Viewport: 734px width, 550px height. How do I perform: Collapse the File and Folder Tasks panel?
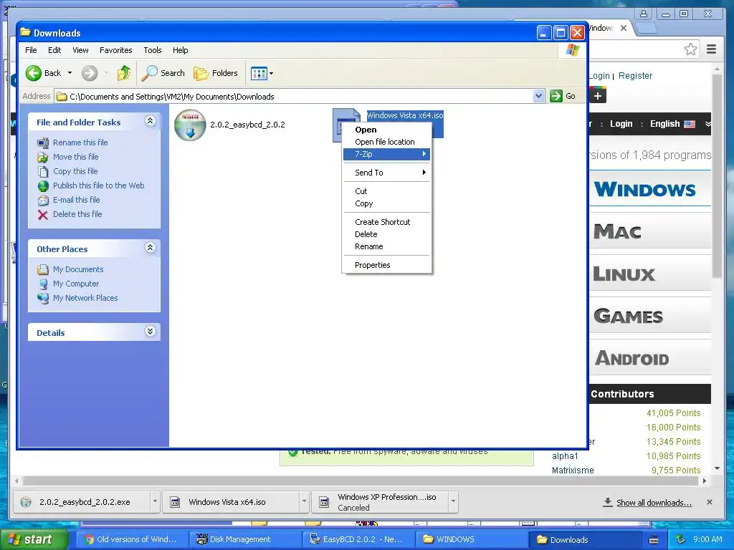click(150, 121)
